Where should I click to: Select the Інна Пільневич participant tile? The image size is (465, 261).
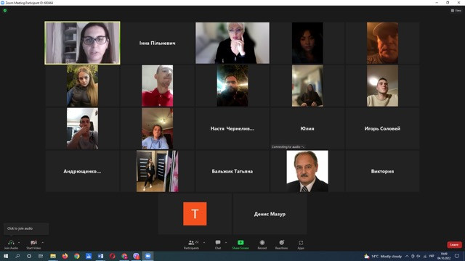pyautogui.click(x=158, y=43)
